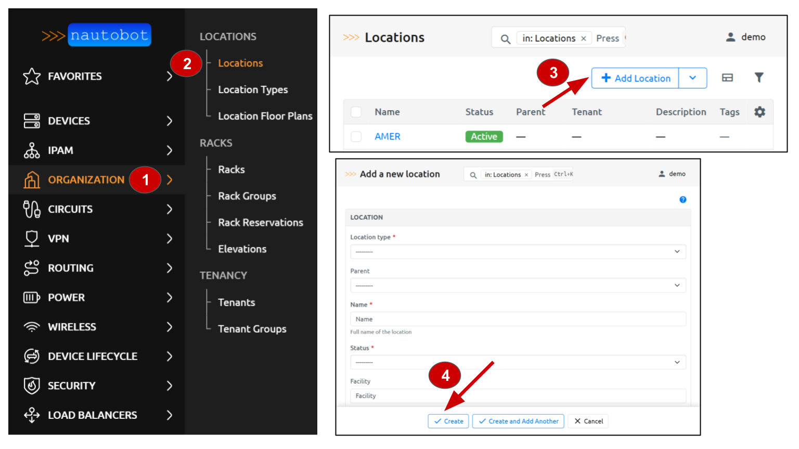Screen dimensions: 799x449
Task: Click the Wireless wifi icon
Action: (x=32, y=327)
